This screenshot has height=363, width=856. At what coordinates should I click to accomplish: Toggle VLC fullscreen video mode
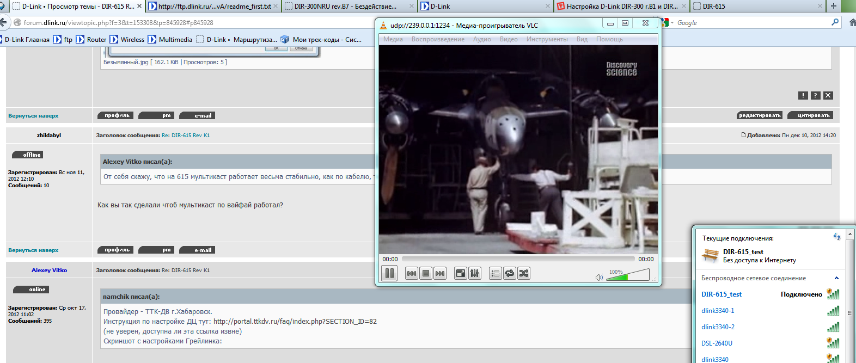[461, 273]
